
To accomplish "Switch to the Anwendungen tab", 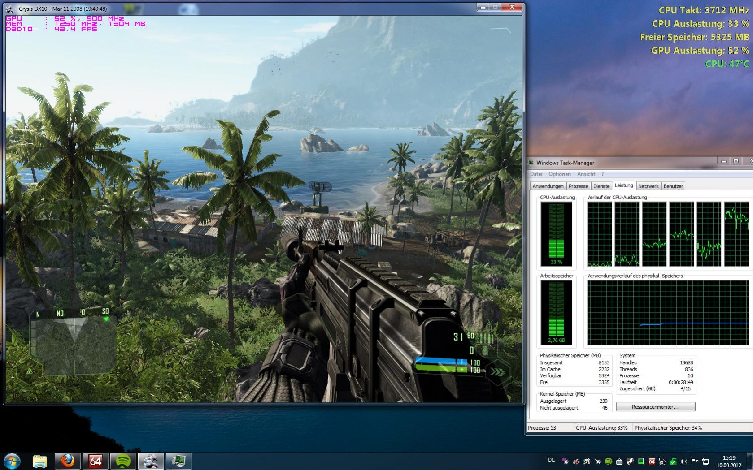I will 548,186.
